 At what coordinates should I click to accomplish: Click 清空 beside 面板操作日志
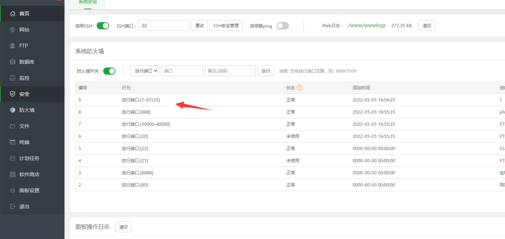(x=124, y=227)
